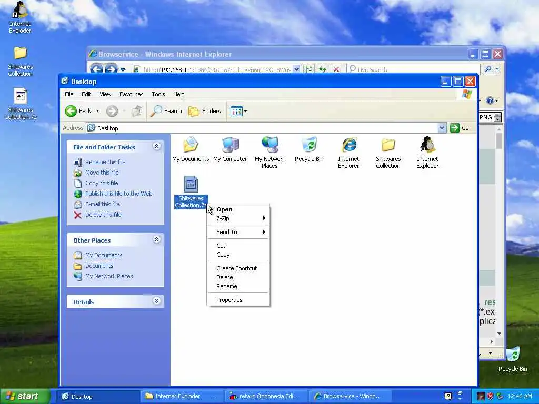Click the red shield tray icon
This screenshot has width=539, height=404.
pyautogui.click(x=490, y=397)
